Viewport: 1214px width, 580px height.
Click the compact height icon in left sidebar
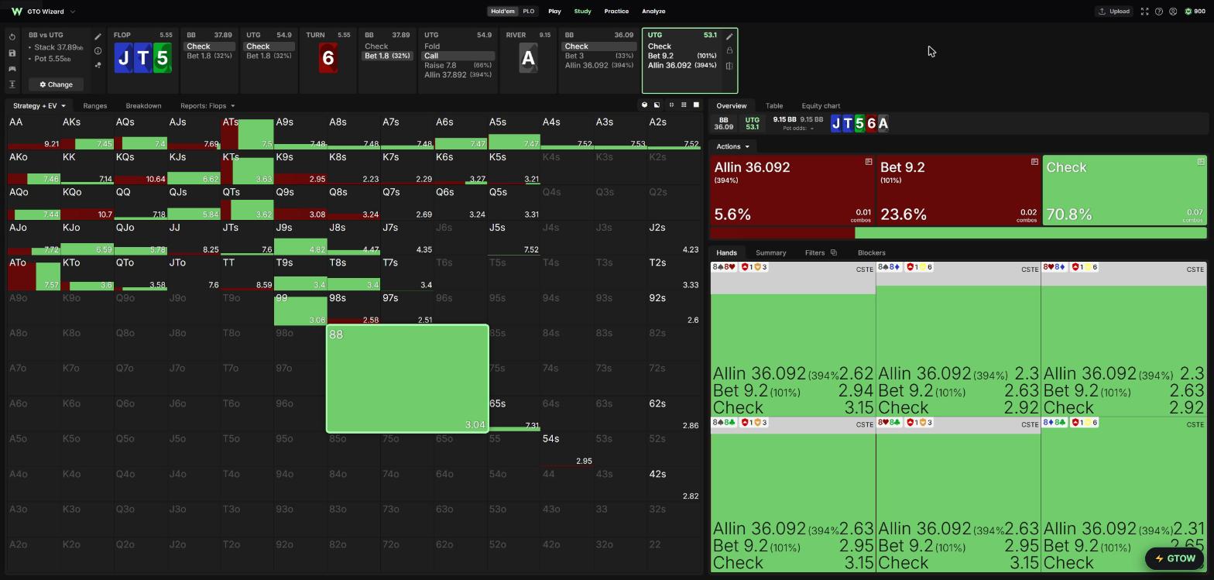12,84
